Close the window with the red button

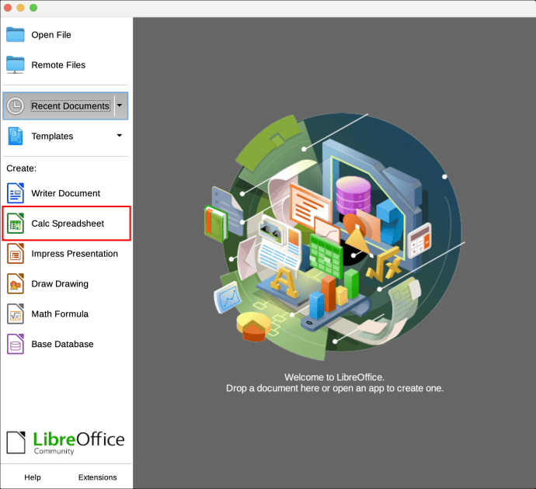tap(8, 8)
